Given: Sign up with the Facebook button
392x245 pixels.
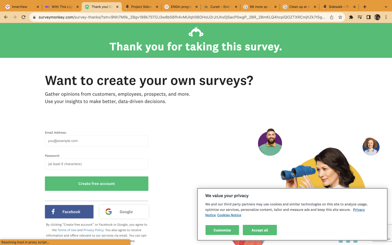Looking at the screenshot, I should pos(69,212).
